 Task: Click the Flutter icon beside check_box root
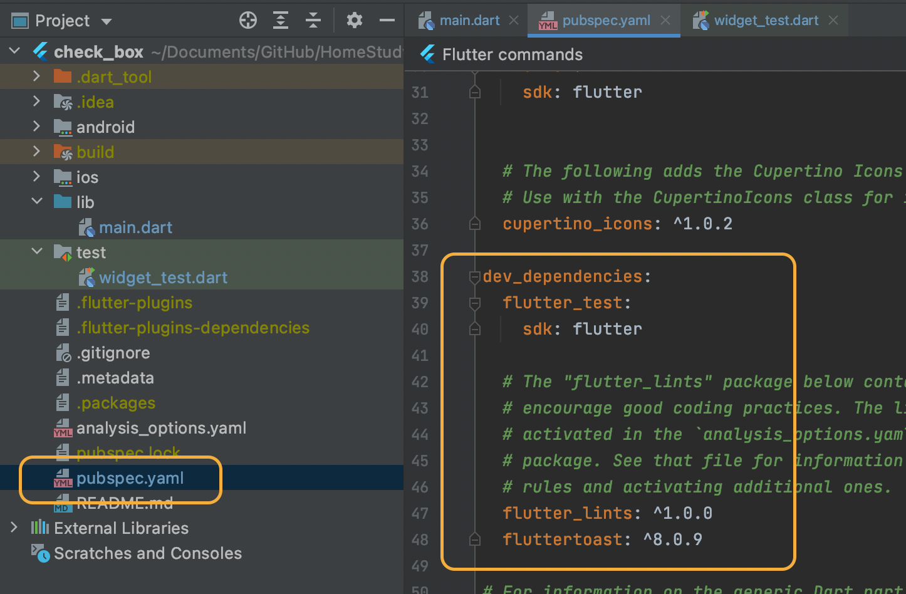40,51
